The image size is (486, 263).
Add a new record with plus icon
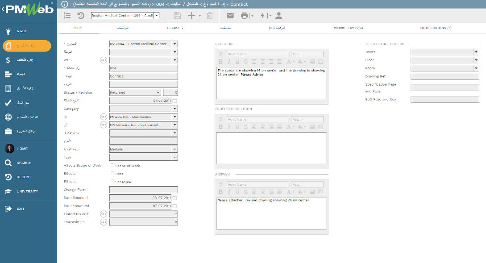(x=192, y=16)
